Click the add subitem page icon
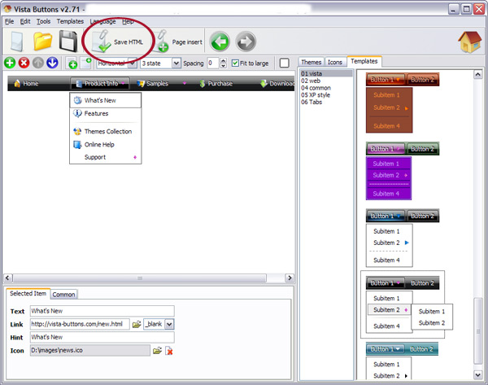This screenshot has width=488, height=385. click(x=72, y=63)
